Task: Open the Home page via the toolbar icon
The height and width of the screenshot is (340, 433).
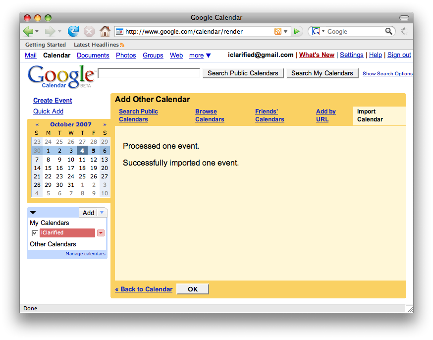Action: coord(105,31)
